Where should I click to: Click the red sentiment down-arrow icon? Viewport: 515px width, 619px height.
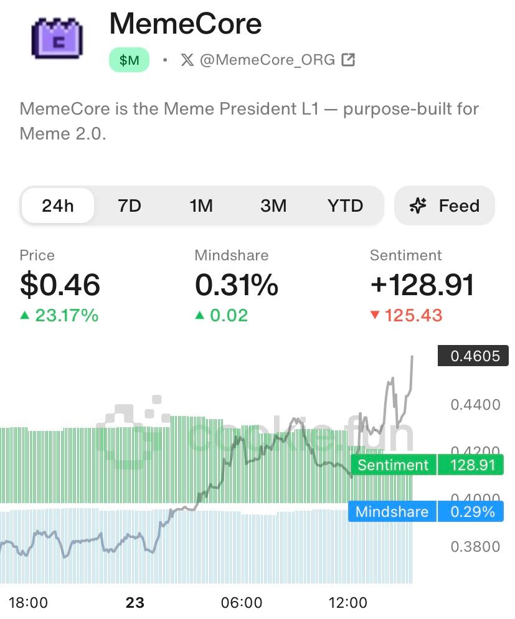coord(375,316)
